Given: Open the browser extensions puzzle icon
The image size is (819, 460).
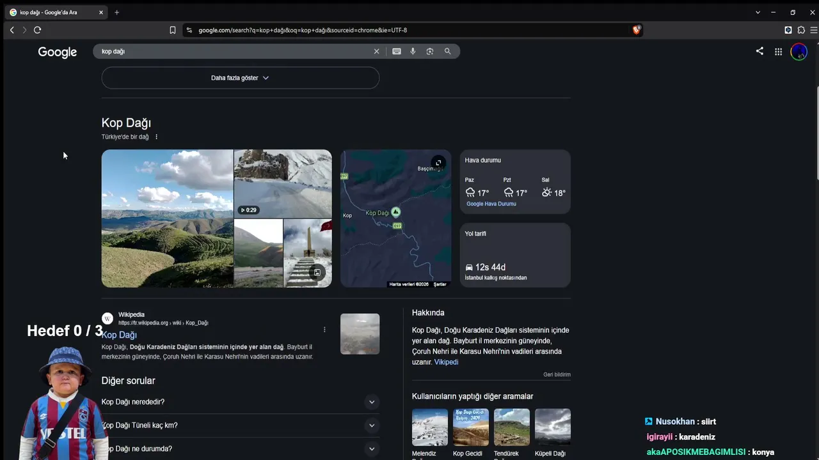Looking at the screenshot, I should [x=801, y=30].
